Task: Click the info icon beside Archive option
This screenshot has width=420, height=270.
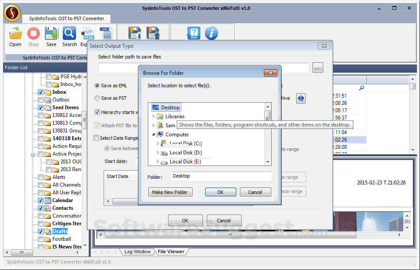Action: (301, 98)
